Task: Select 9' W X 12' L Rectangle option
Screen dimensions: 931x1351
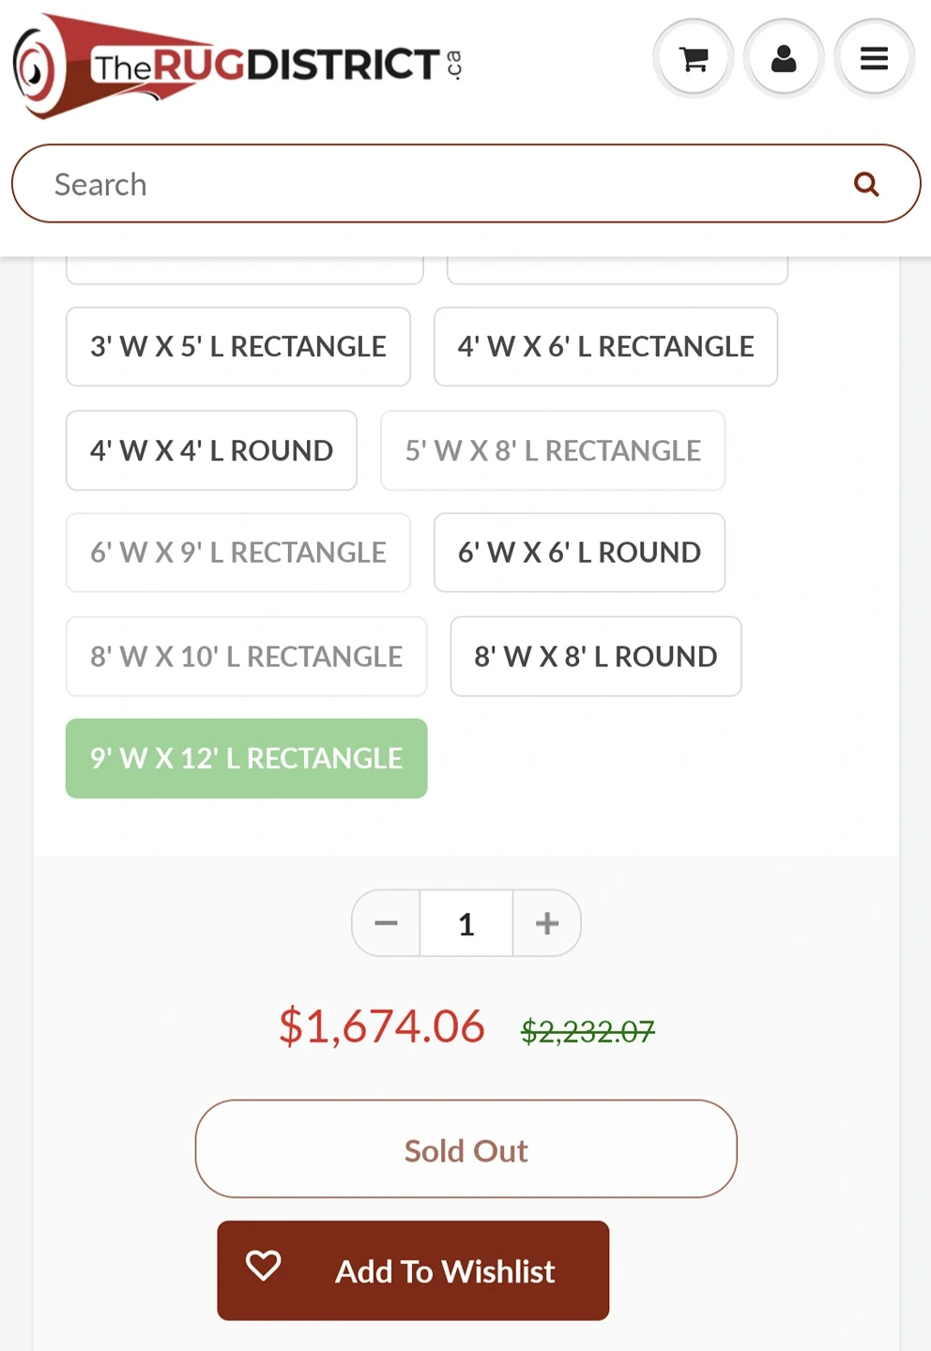Action: (x=246, y=758)
